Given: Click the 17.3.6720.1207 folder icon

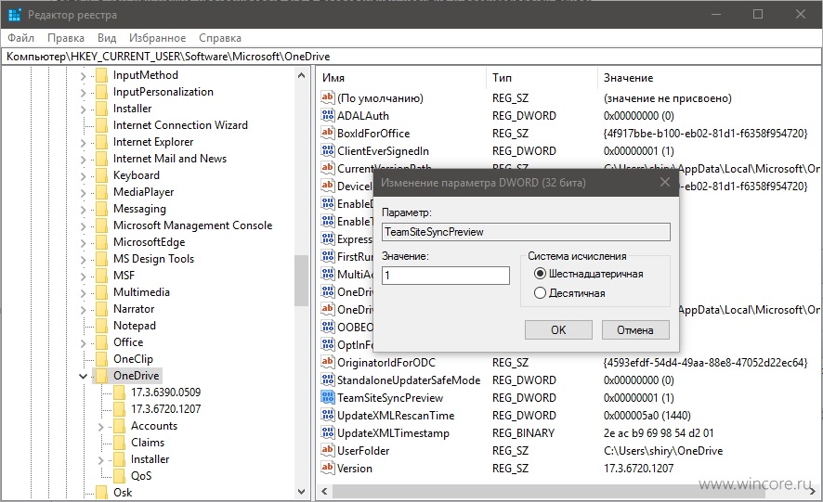Looking at the screenshot, I should point(119,408).
